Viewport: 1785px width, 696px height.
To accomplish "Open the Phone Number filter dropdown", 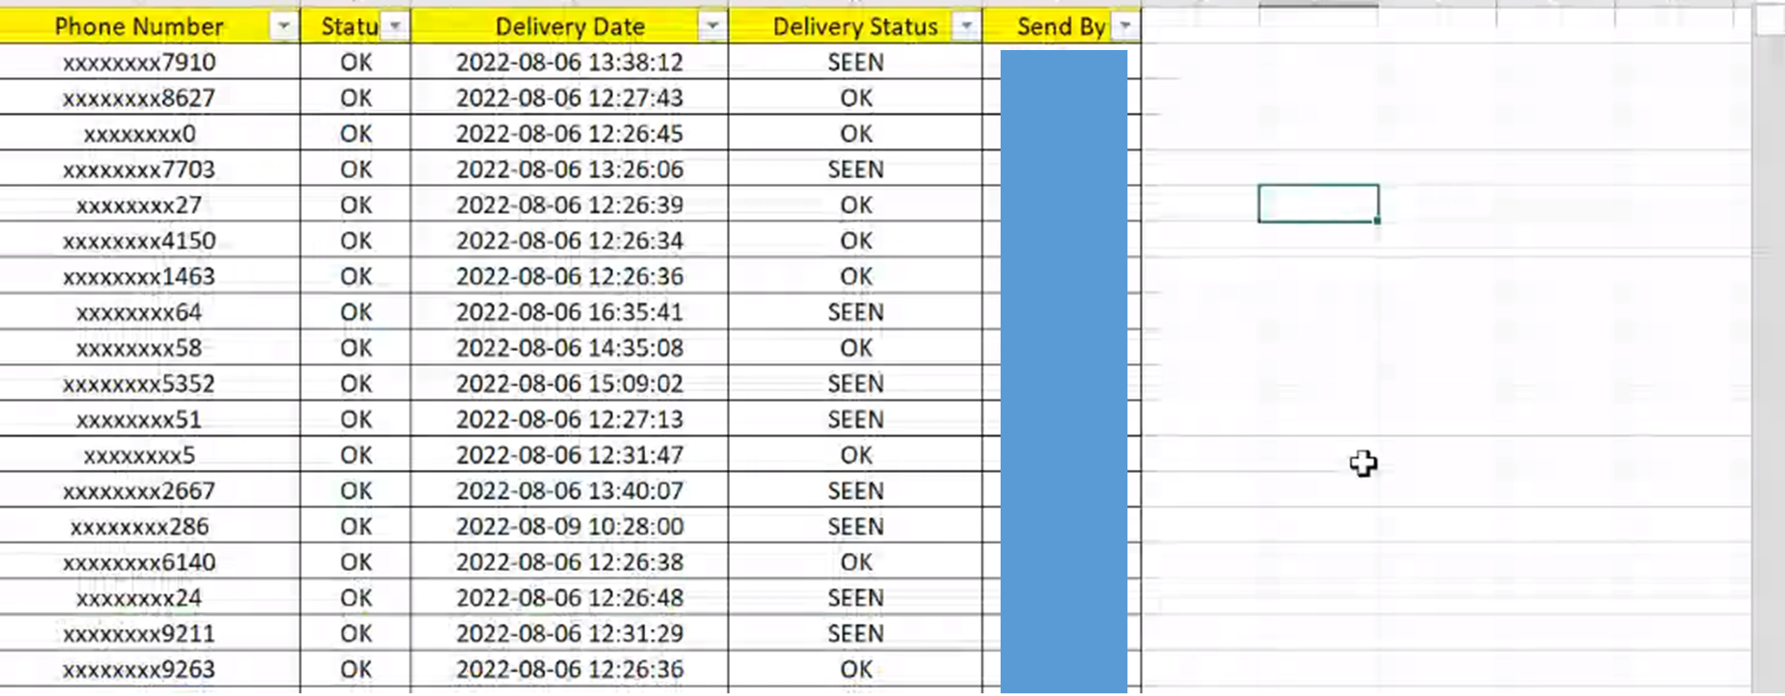I will [283, 27].
